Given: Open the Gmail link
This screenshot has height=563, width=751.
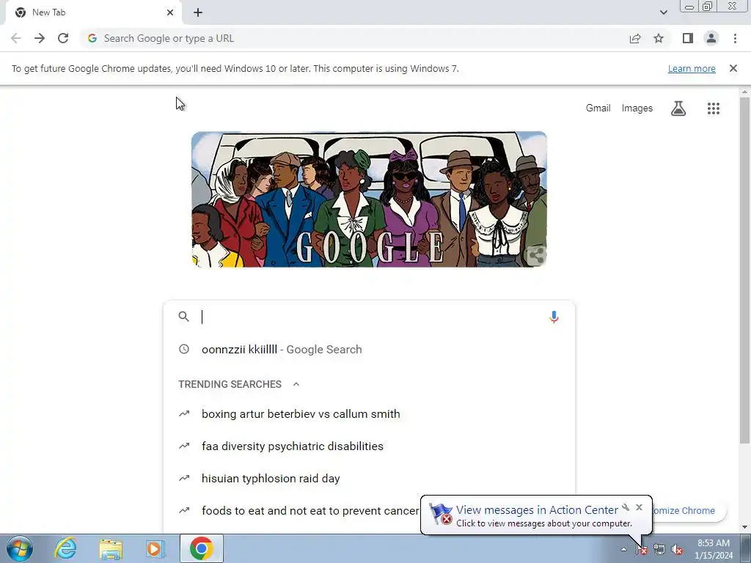Looking at the screenshot, I should (x=598, y=108).
